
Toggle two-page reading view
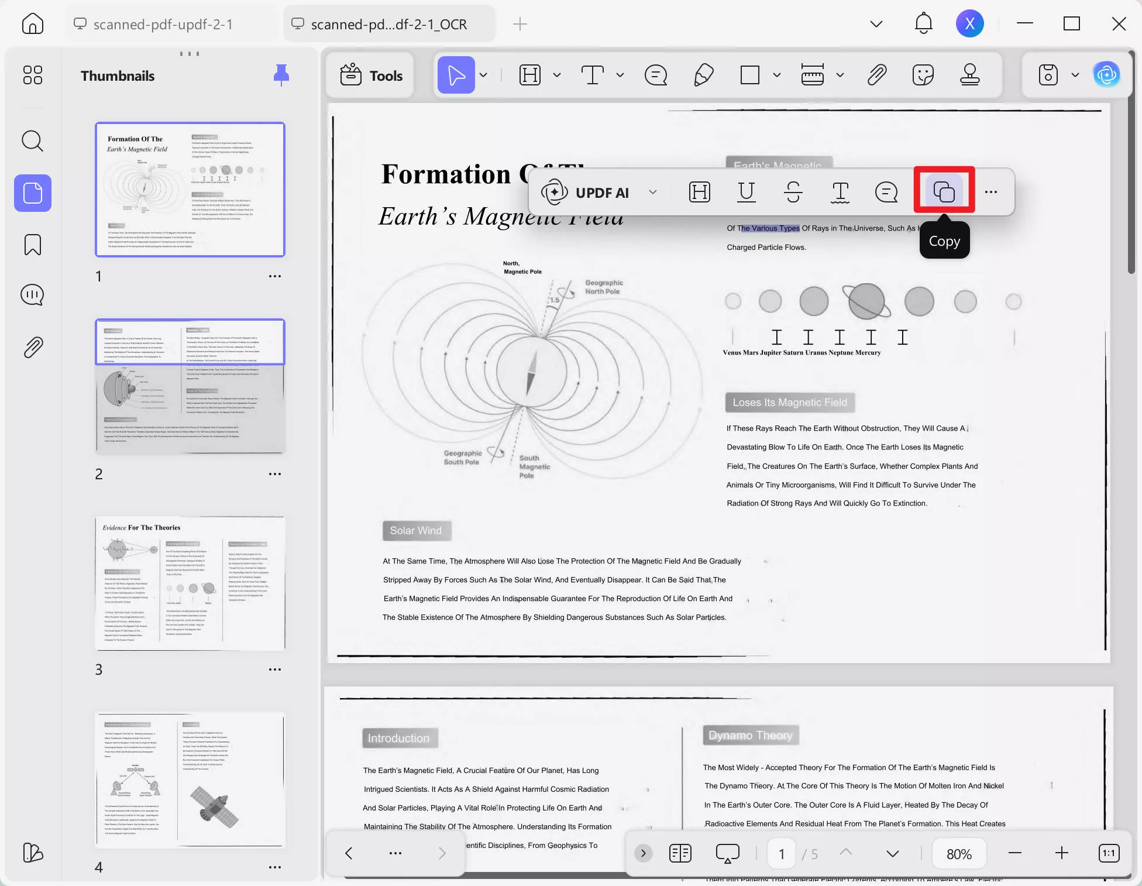point(680,853)
